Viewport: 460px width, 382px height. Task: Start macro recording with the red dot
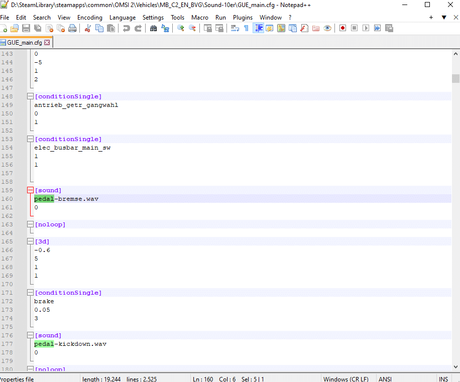click(343, 29)
